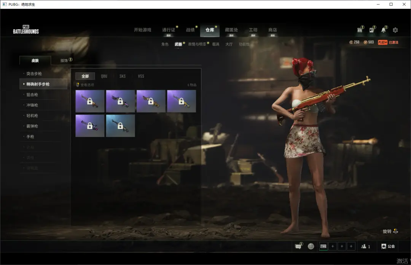The width and height of the screenshot is (411, 265).
Task: Select the PUBG team slot icon
Action: (x=323, y=246)
